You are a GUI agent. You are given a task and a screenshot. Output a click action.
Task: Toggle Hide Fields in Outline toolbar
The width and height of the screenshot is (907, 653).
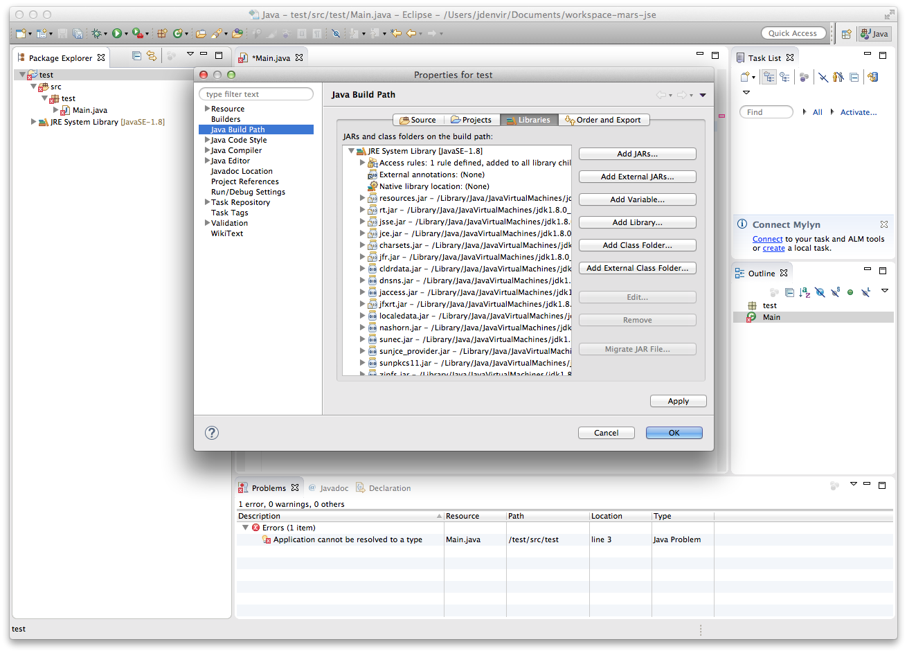820,292
